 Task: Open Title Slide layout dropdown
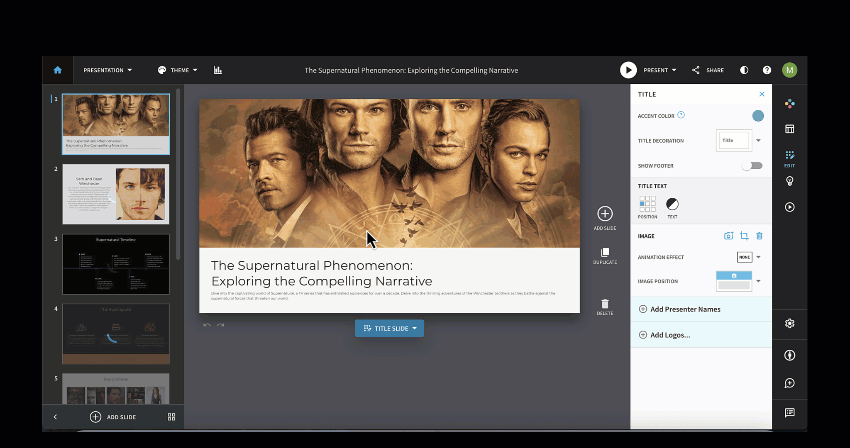(389, 328)
